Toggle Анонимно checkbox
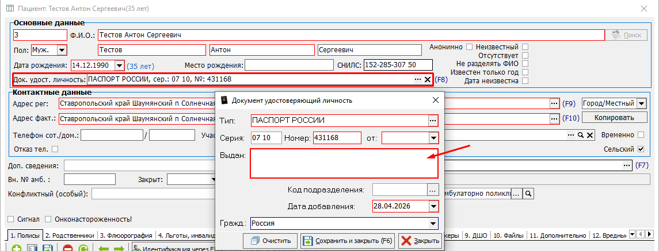 470,47
